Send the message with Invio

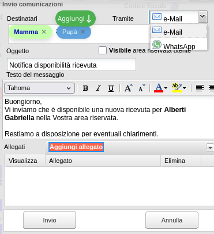point(50,220)
